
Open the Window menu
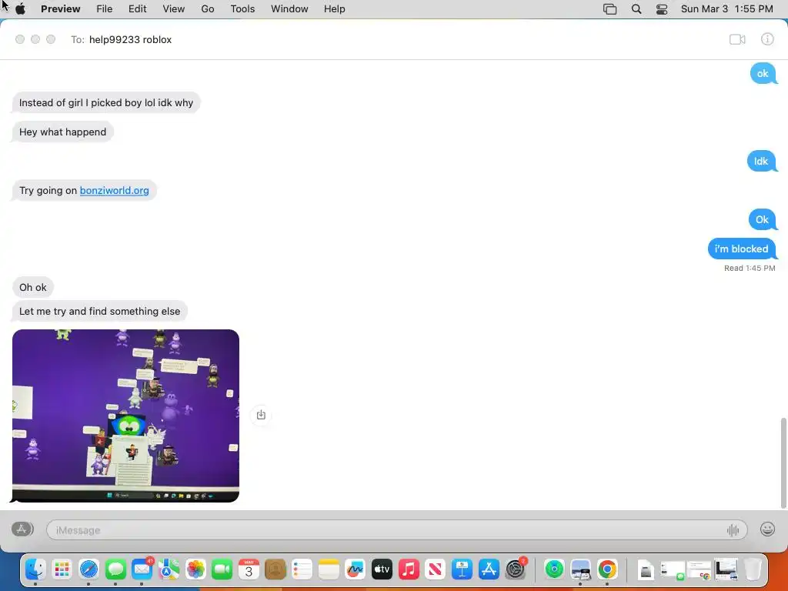[x=289, y=9]
